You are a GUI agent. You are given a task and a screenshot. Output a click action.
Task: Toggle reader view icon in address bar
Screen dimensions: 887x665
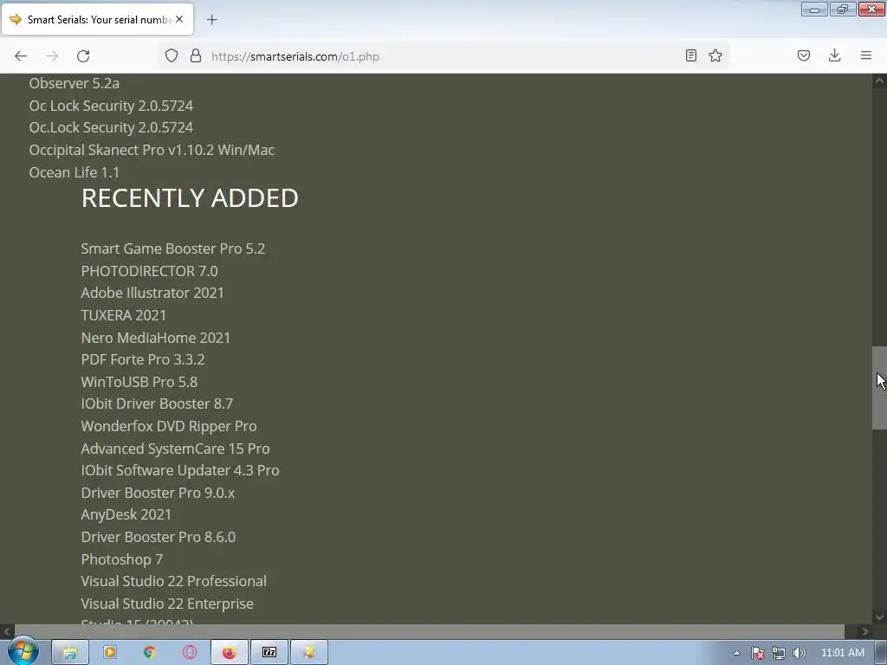tap(690, 55)
